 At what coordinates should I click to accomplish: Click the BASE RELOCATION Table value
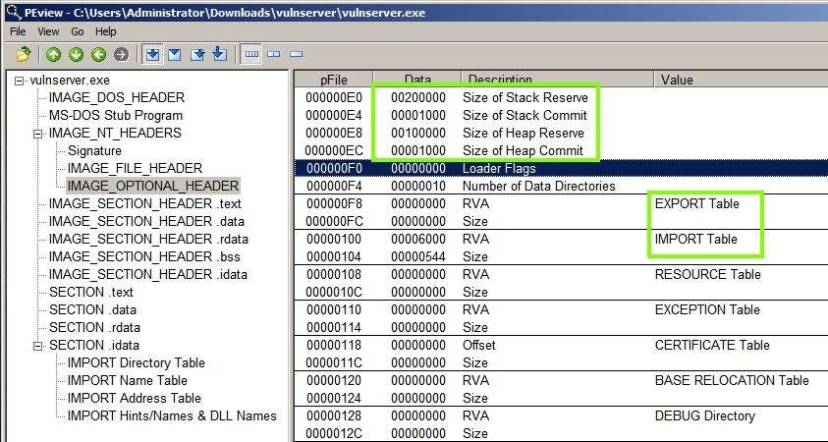tap(732, 381)
